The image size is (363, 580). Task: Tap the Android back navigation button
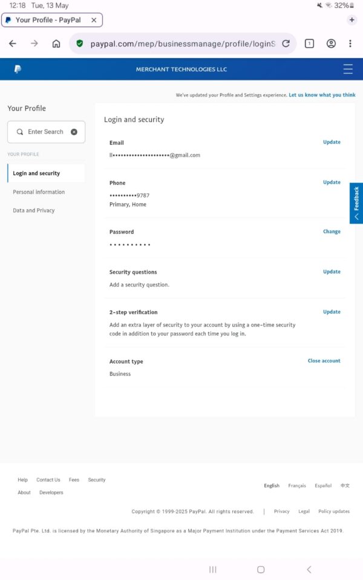click(309, 569)
